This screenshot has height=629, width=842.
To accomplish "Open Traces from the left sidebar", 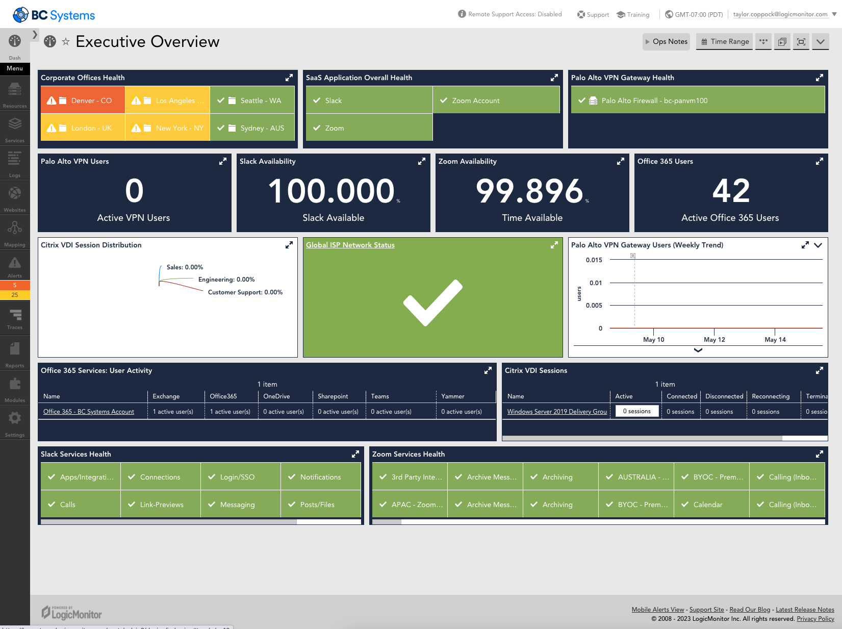I will [x=15, y=318].
